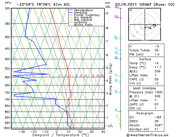The image size is (177, 137).
Task: Click the K index value -9
Action: click(x=157, y=46)
